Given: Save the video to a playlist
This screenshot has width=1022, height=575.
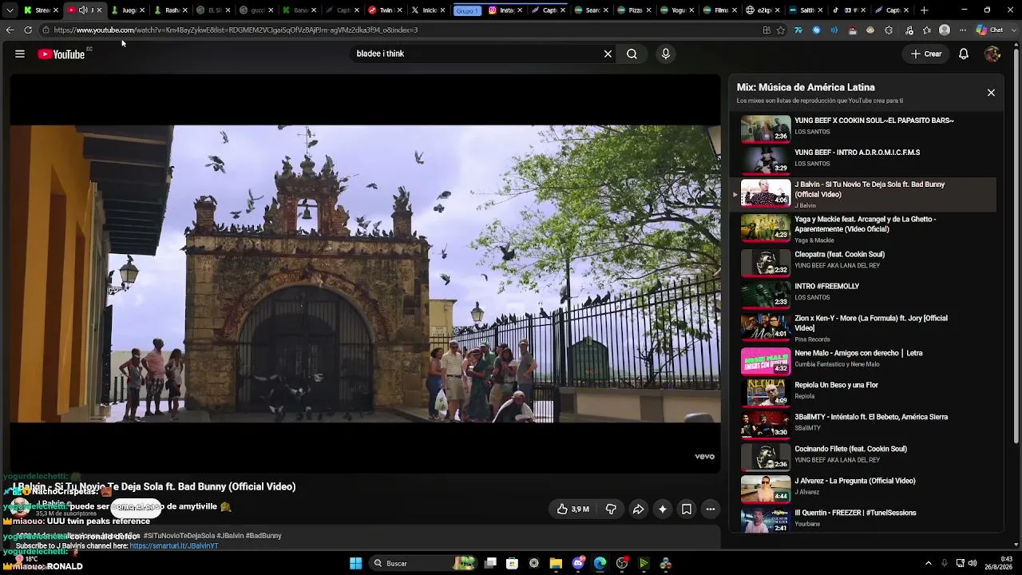Looking at the screenshot, I should pos(686,510).
